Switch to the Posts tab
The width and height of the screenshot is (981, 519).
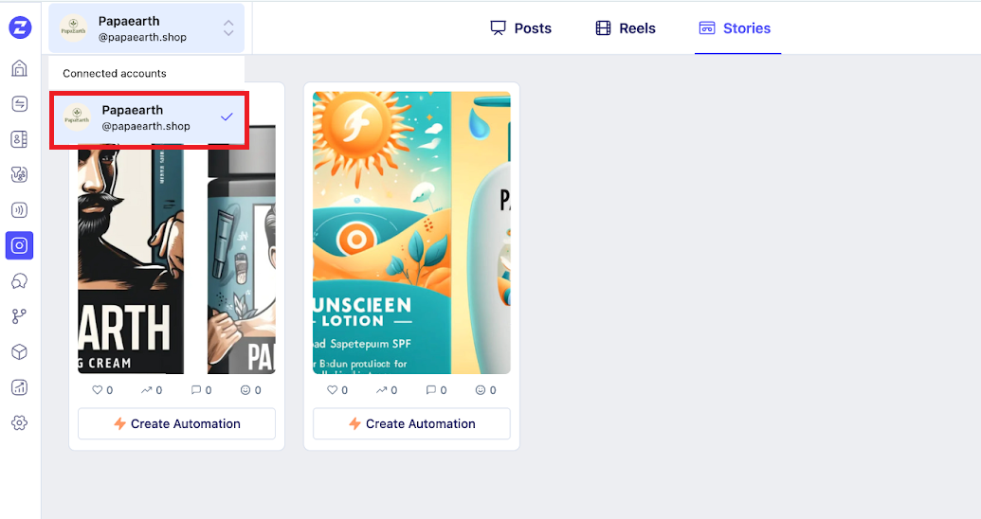click(520, 28)
